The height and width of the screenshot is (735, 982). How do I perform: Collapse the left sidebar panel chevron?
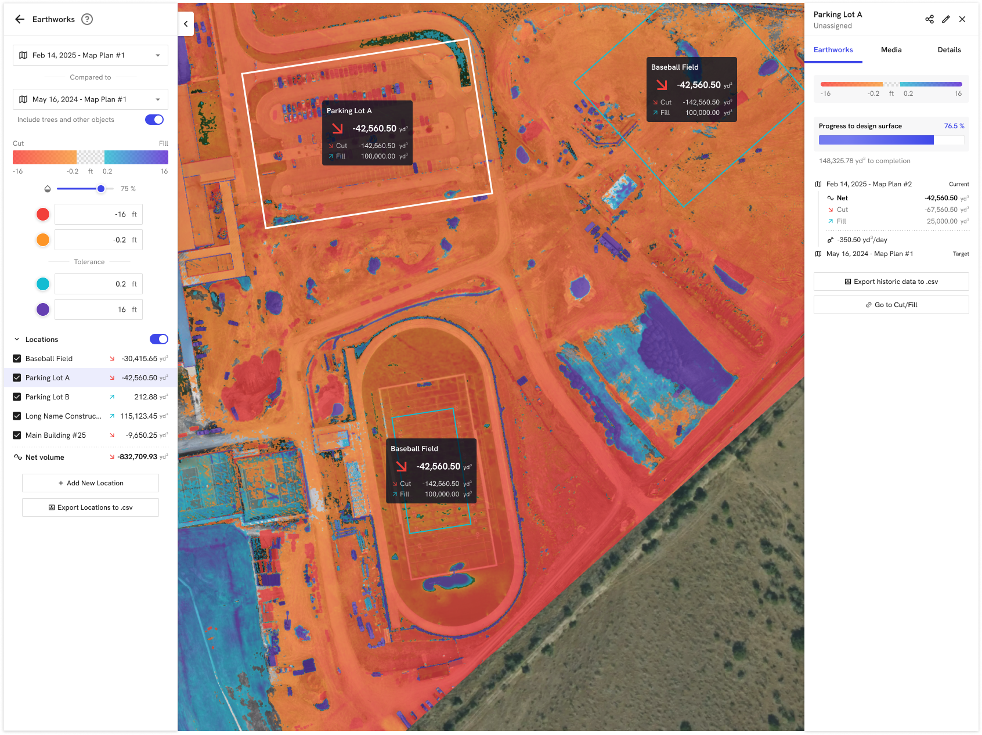point(186,24)
